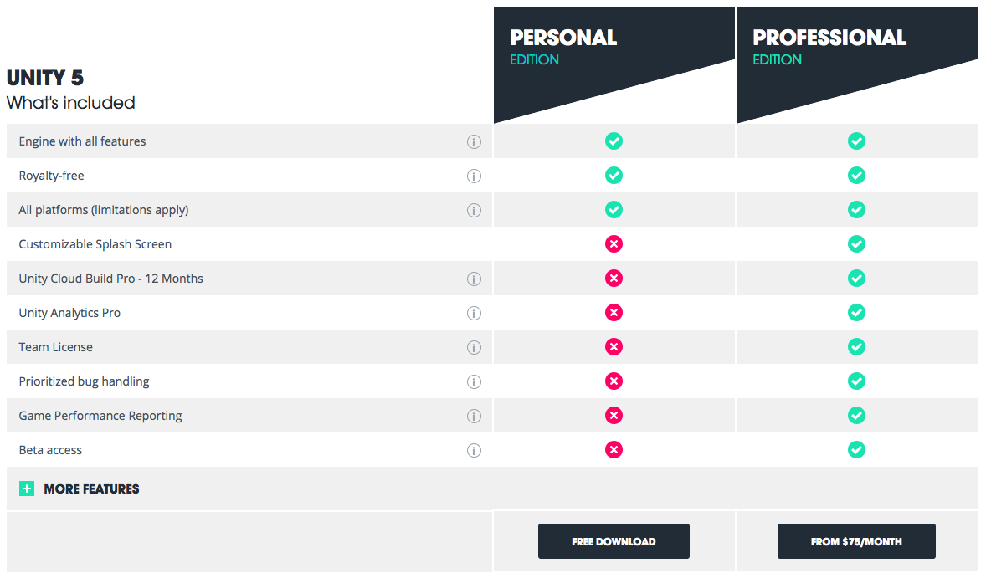Click the Team License info icon

[474, 347]
